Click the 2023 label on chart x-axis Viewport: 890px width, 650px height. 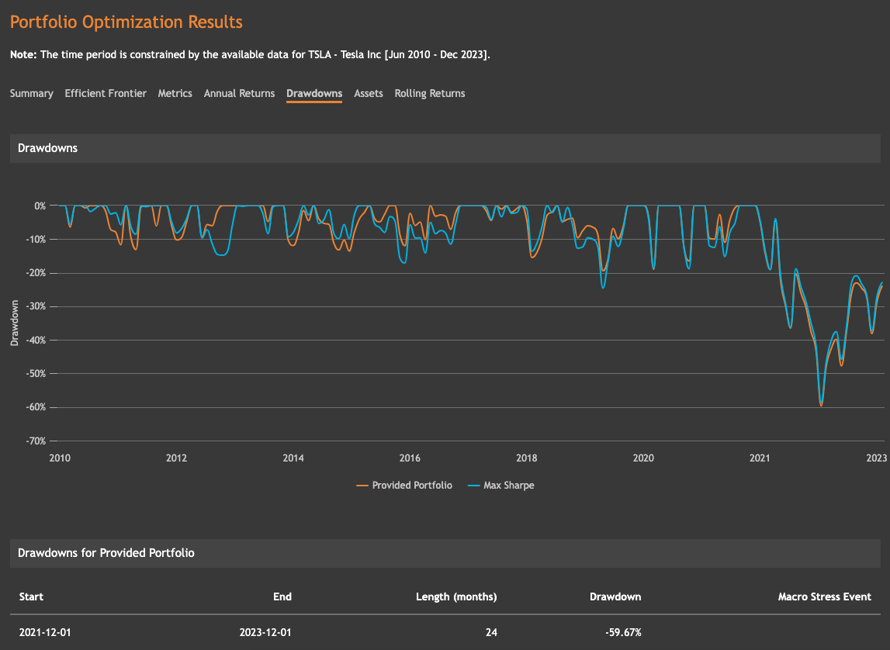[x=876, y=458]
